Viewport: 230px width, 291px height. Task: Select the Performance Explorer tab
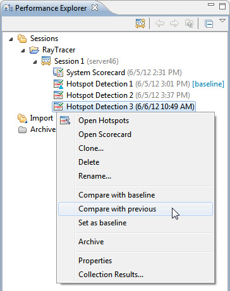(51, 8)
